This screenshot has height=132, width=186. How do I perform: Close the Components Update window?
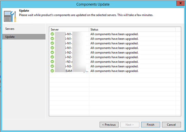pos(179,4)
